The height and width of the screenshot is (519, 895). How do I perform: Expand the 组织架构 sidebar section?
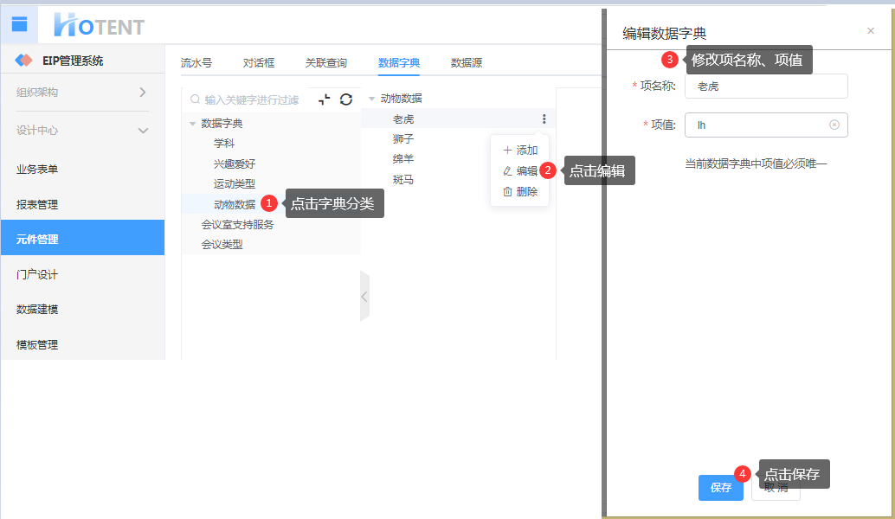(143, 93)
